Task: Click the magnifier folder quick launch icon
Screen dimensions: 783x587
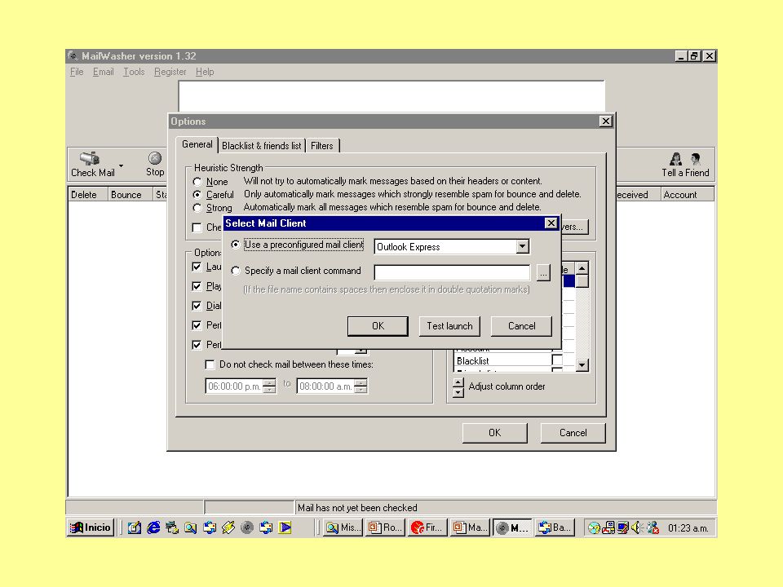Action: pyautogui.click(x=190, y=527)
